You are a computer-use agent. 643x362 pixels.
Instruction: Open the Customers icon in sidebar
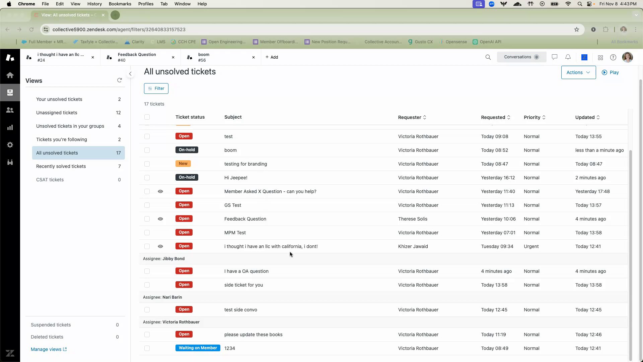point(10,110)
